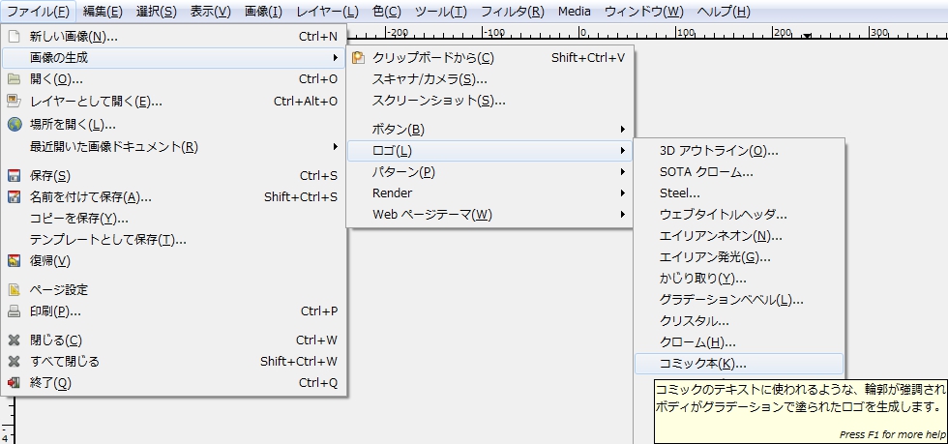This screenshot has width=948, height=444.
Task: Select Steel logo script
Action: [739, 193]
